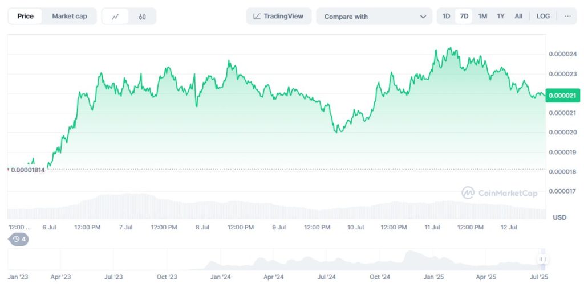Click the Compare with chevron arrow
This screenshot has height=292, width=584.
pyautogui.click(x=423, y=17)
